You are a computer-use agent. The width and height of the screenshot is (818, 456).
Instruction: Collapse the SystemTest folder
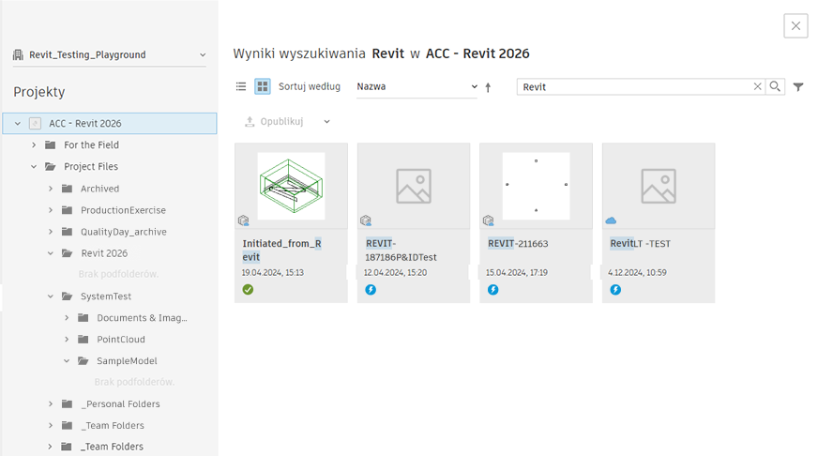(x=51, y=296)
